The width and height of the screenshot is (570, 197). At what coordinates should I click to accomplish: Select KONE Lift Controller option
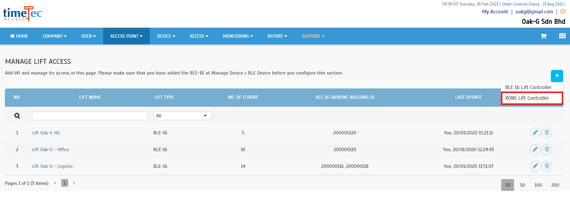coord(532,98)
